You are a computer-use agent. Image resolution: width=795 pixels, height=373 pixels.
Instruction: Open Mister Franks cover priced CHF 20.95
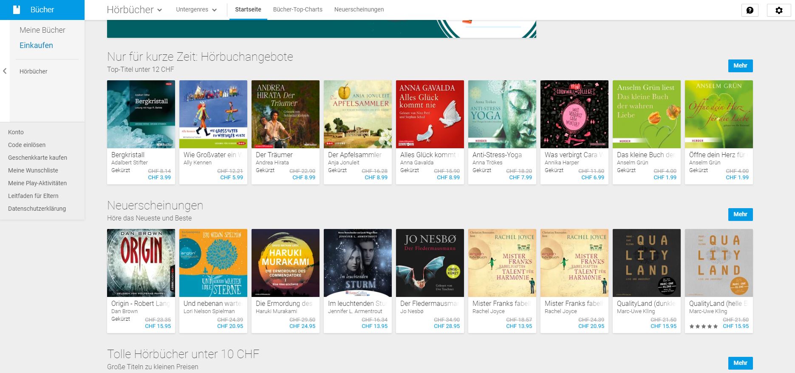574,263
